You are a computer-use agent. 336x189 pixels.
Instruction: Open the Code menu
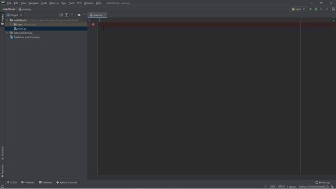point(44,3)
